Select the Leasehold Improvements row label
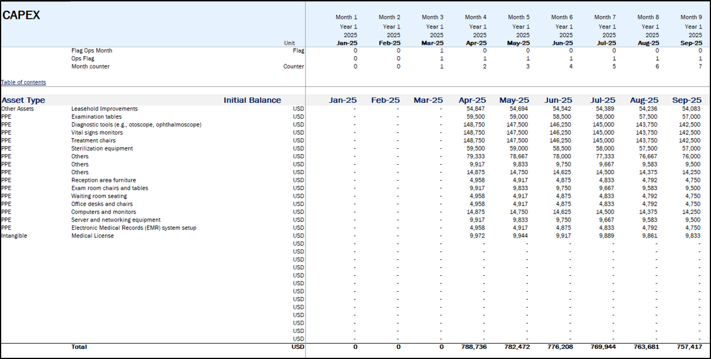Viewport: 711px width, 359px height. click(x=105, y=109)
